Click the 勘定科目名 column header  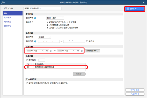pyautogui.click(x=60, y=64)
